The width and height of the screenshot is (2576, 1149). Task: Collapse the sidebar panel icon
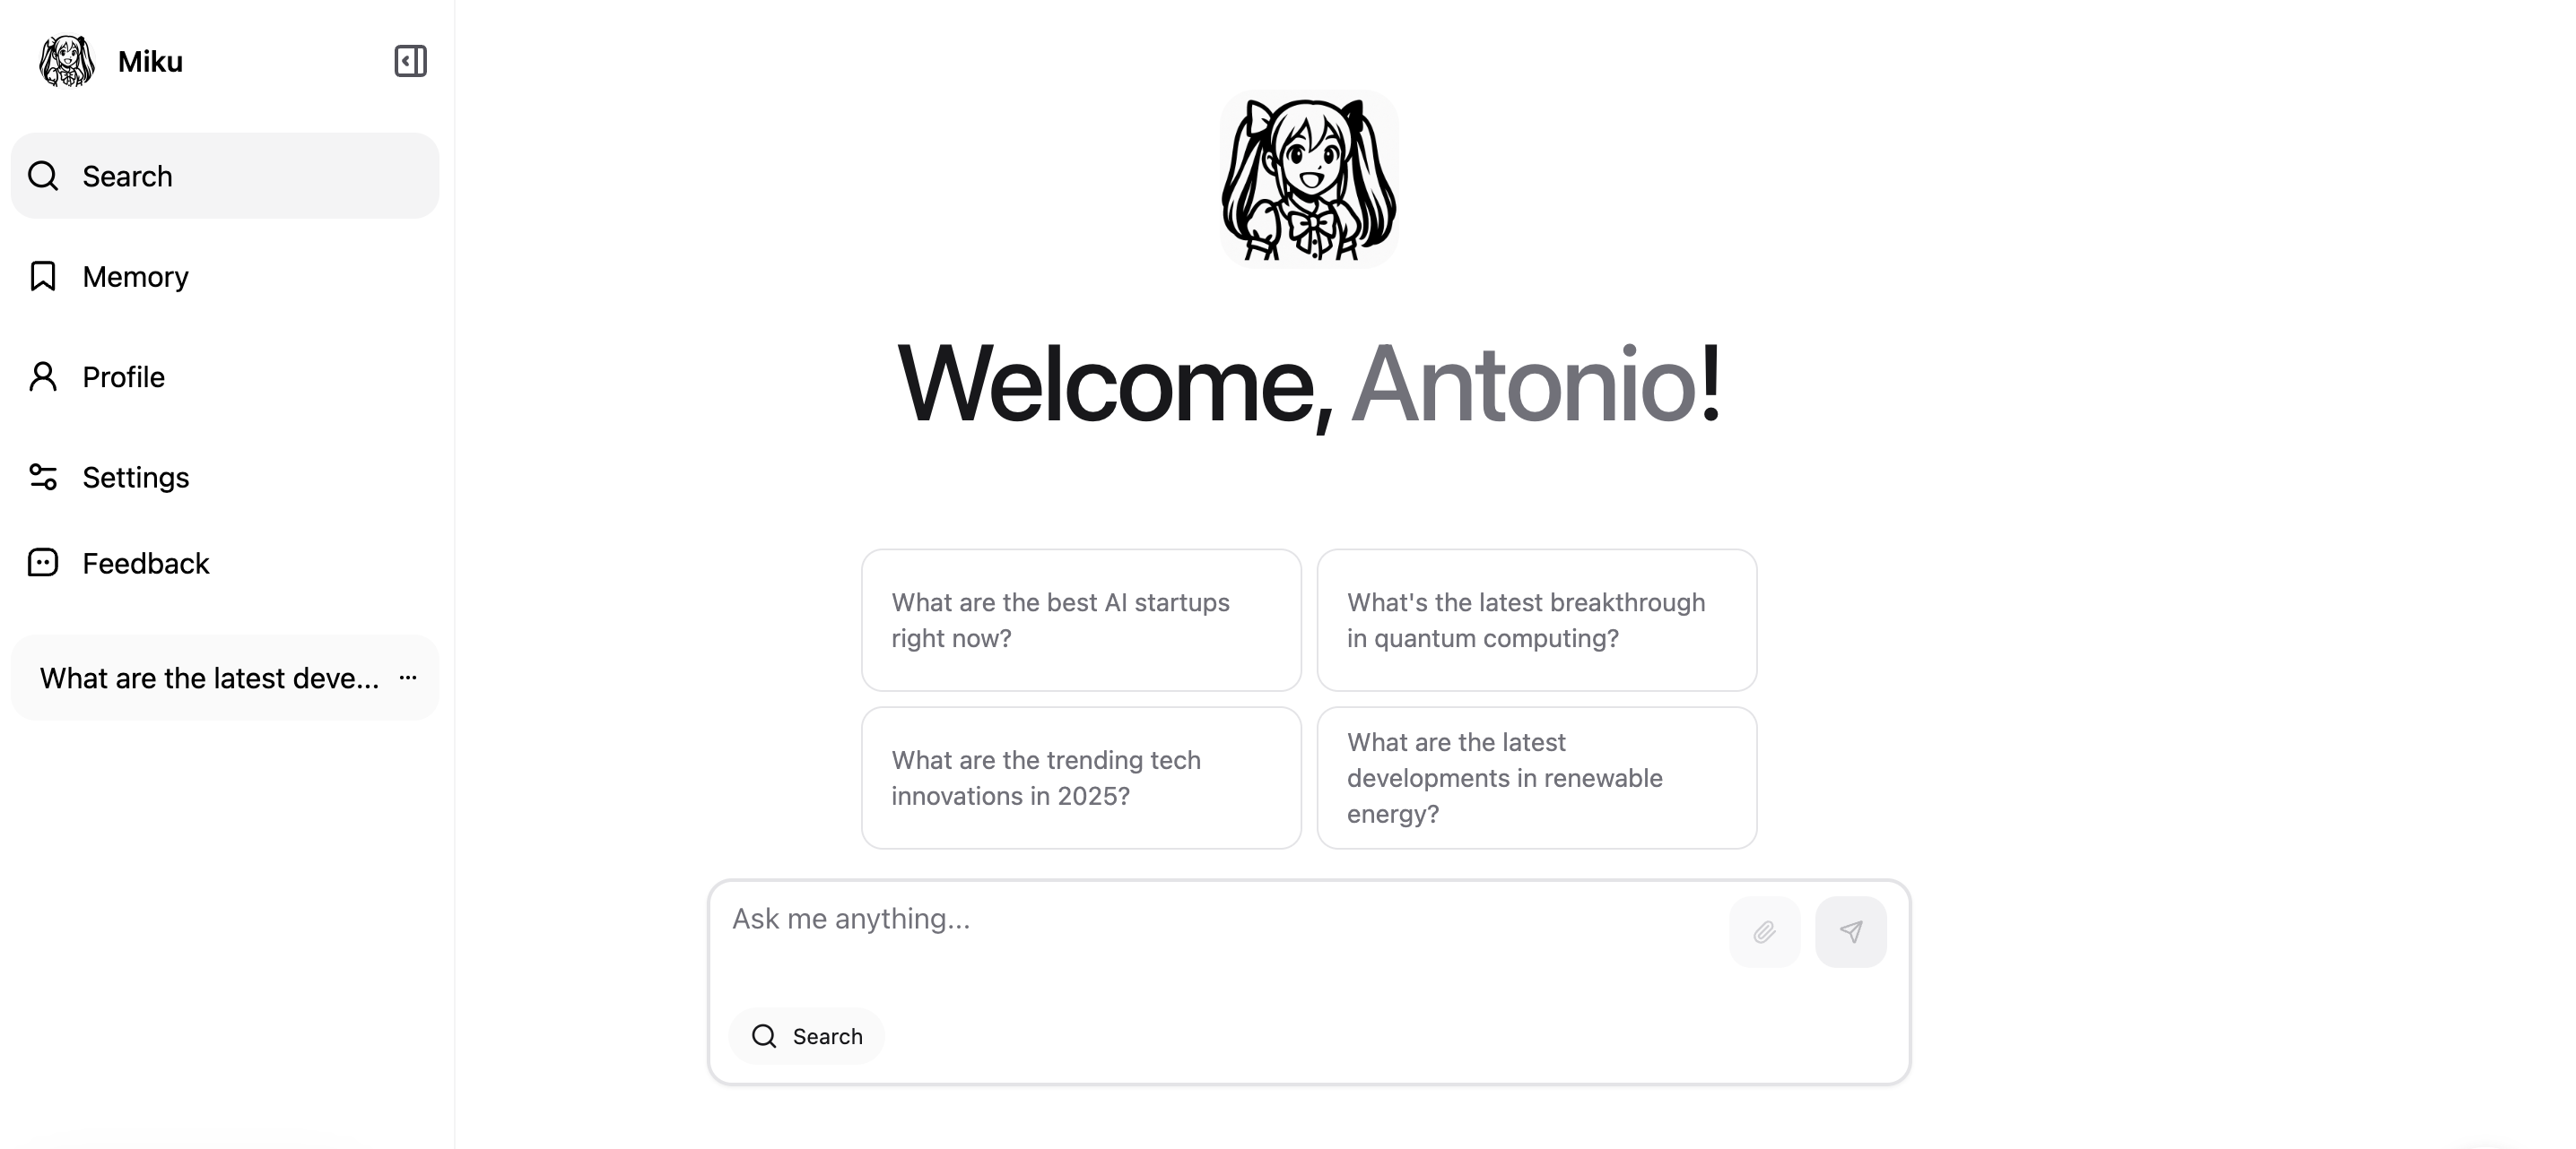pos(410,61)
